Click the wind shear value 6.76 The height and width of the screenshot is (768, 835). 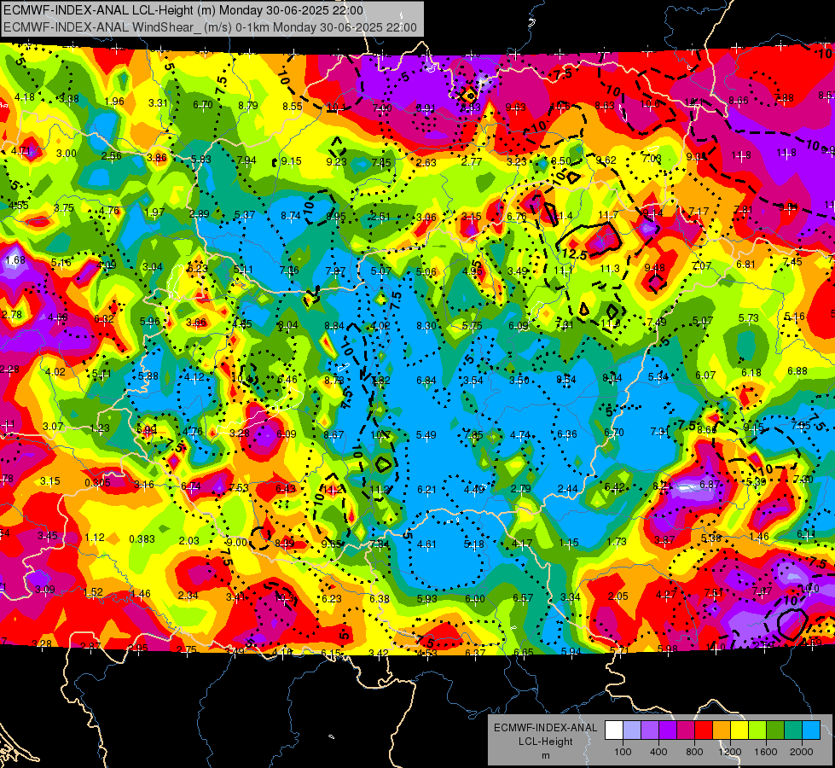517,217
